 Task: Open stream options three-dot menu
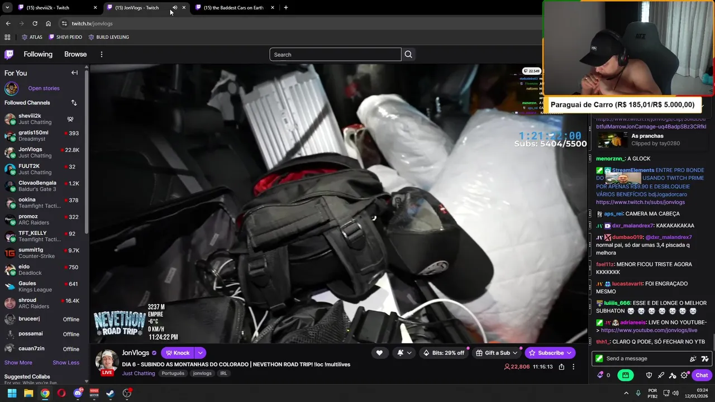point(573,367)
